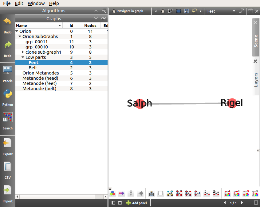The image size is (260, 207).
Task: Open the Feet graph dropdown
Action: pyautogui.click(x=234, y=11)
